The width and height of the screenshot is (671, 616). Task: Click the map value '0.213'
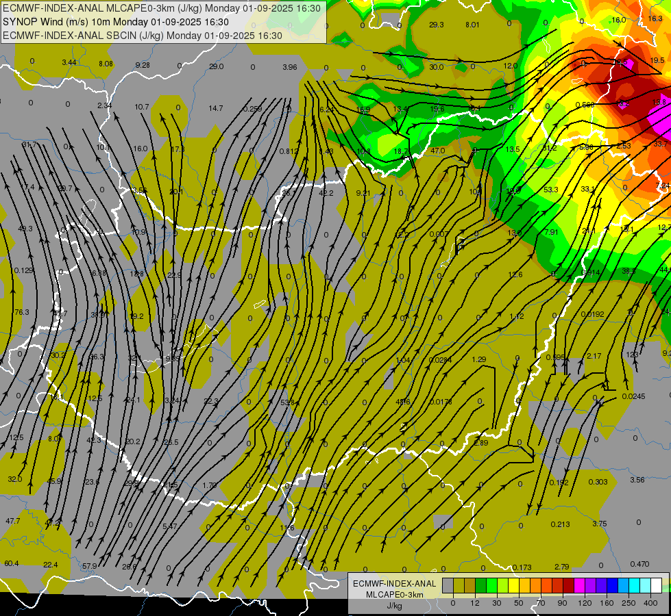[560, 524]
